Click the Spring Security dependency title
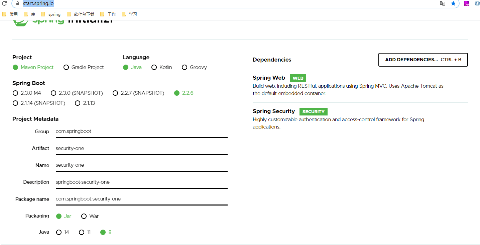This screenshot has width=480, height=245. point(274,111)
